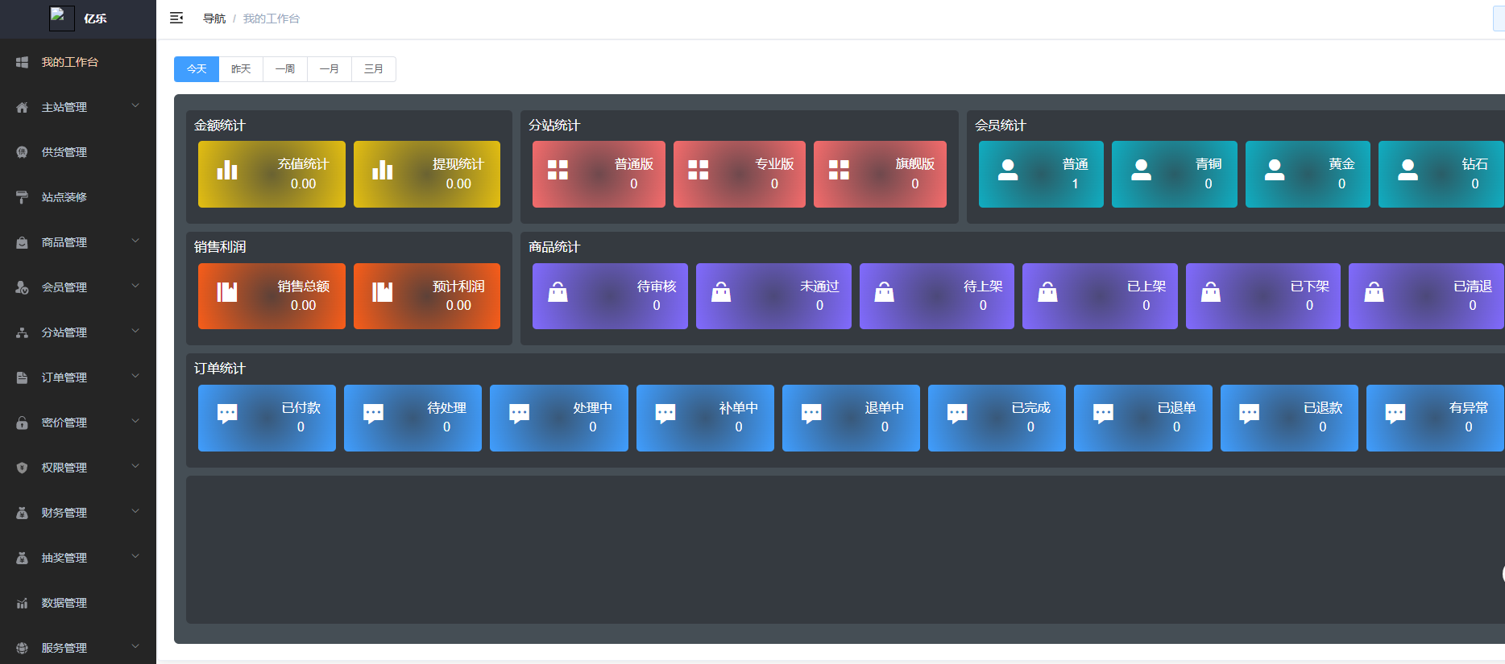Viewport: 1505px width, 664px height.
Task: Click the sidebar collapse hamburger icon
Action: click(176, 18)
